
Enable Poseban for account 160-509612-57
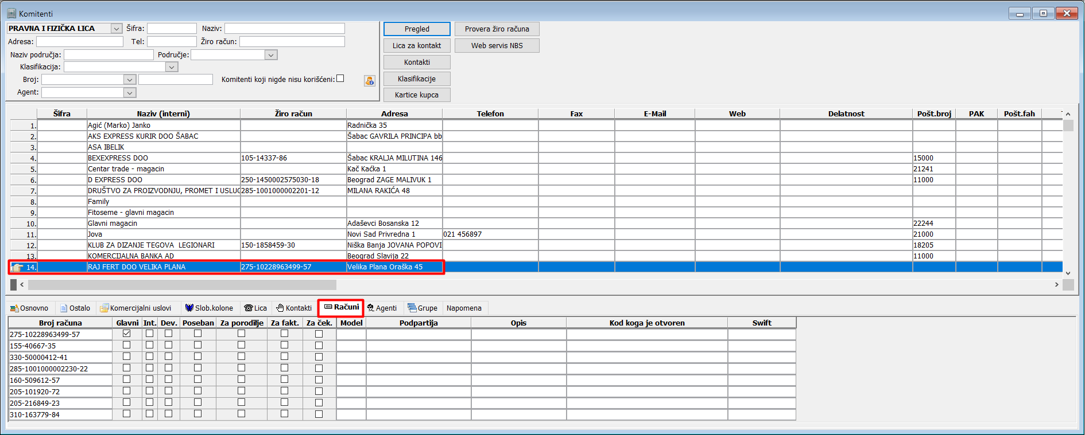click(197, 379)
